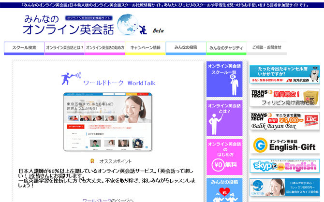The height and width of the screenshot is (202, 324).
Task: Click the globe icon in the header
Action: 128,25
